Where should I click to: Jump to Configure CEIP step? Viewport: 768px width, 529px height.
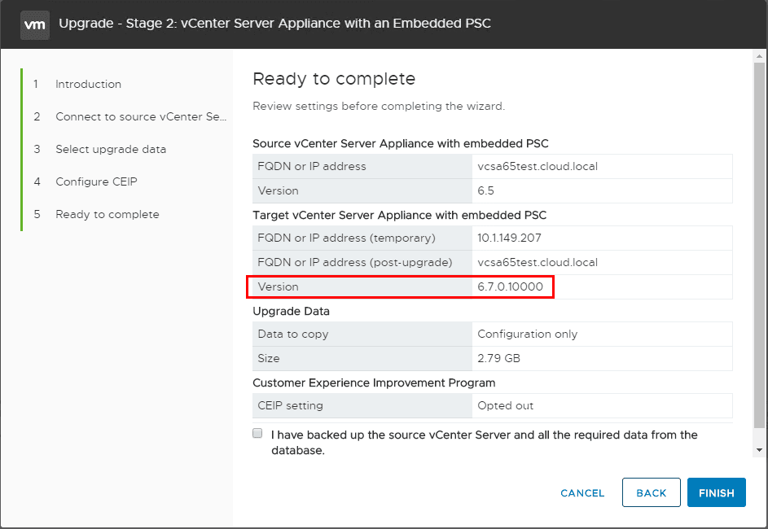96,182
